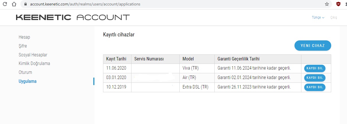Add a device with Yeni Cihaz button
347x124 pixels.
point(313,46)
